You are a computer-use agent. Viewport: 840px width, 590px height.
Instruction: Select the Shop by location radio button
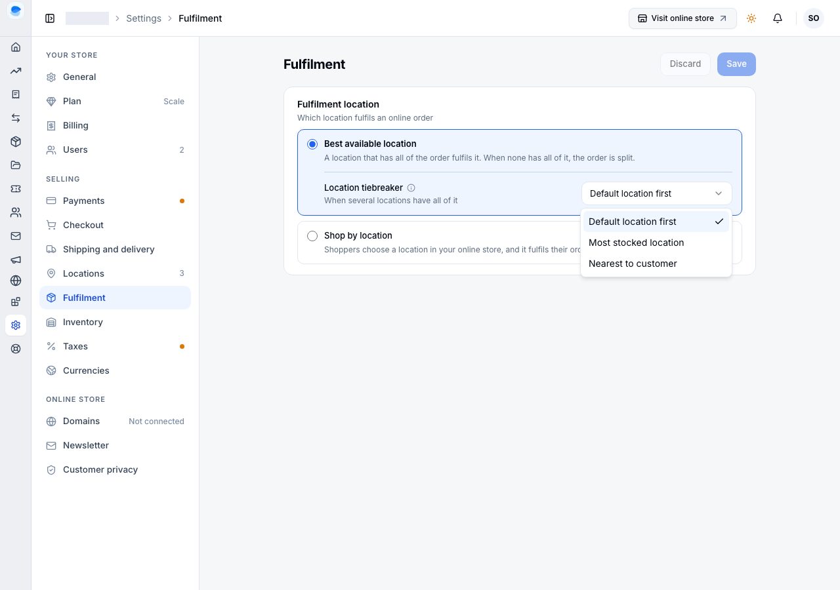tap(312, 236)
